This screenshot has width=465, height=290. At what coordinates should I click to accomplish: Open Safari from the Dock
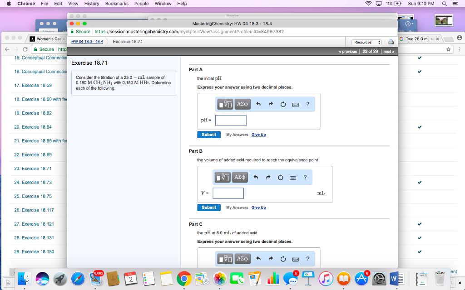(x=78, y=279)
